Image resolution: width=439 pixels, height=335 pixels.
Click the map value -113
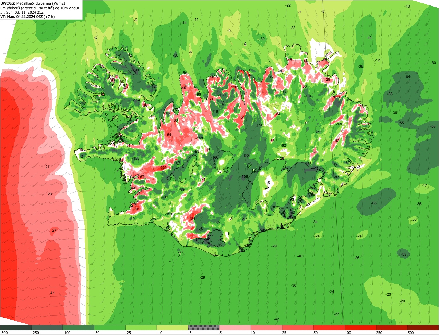169,214
